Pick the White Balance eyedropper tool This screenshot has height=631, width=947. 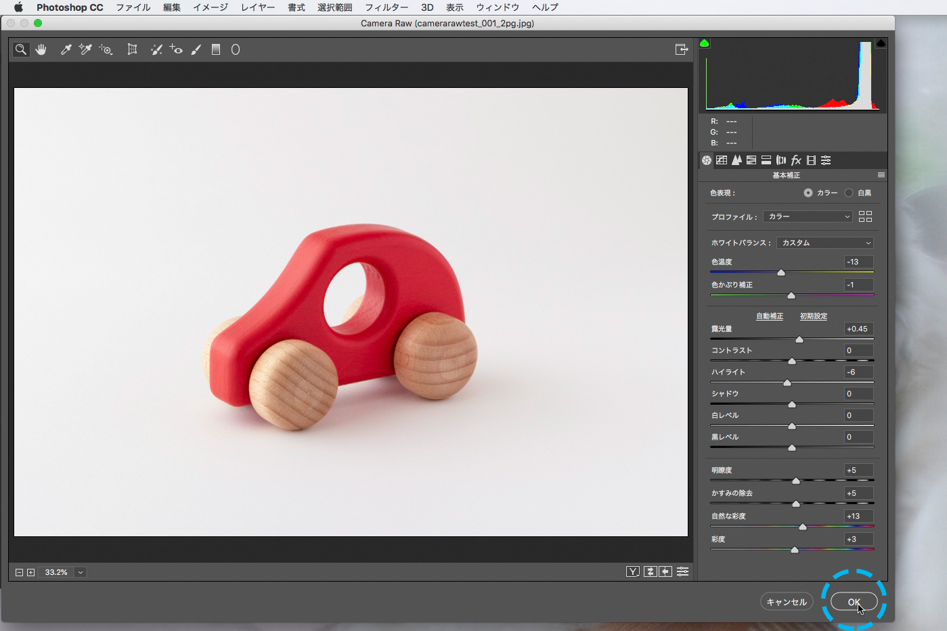[66, 49]
